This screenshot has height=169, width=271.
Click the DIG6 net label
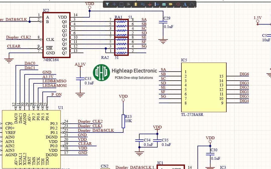pyautogui.click(x=244, y=74)
